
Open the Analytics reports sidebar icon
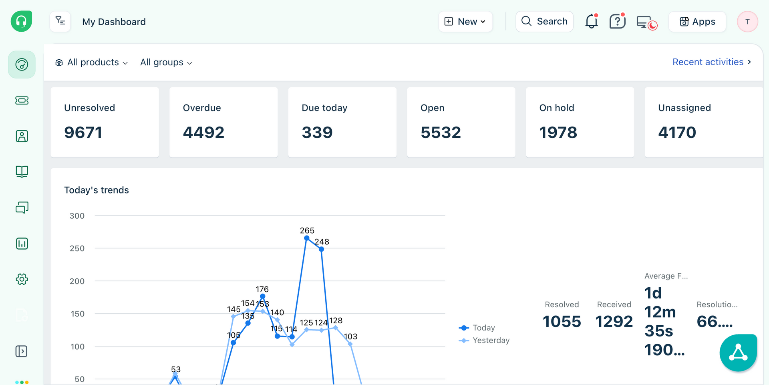coord(22,244)
